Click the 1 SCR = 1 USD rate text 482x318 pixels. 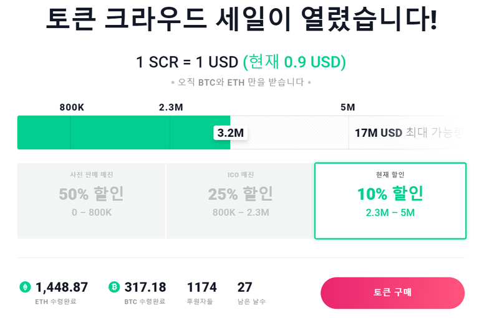coord(187,62)
